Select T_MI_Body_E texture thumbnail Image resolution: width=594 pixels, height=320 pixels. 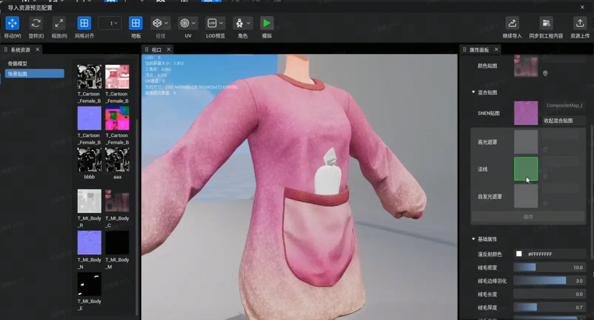(89, 284)
